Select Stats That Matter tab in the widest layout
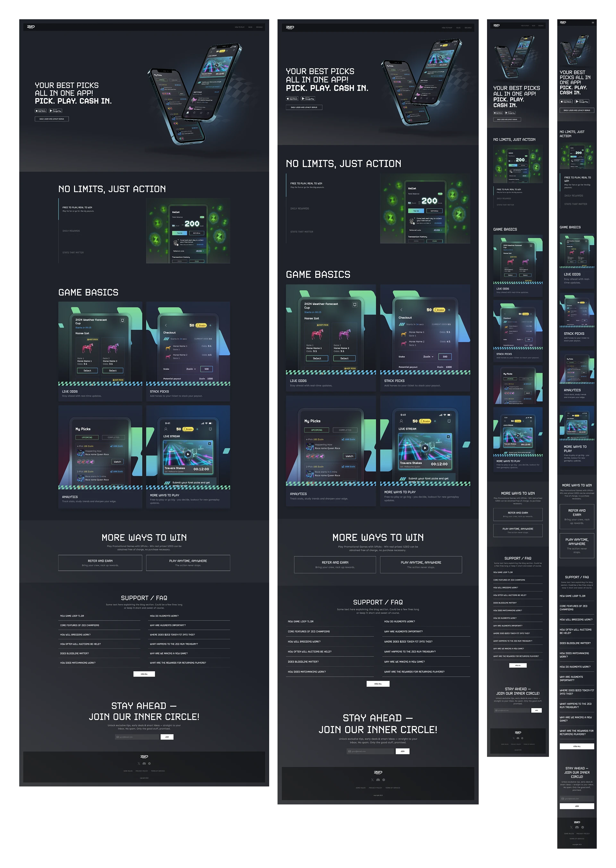 tap(73, 252)
